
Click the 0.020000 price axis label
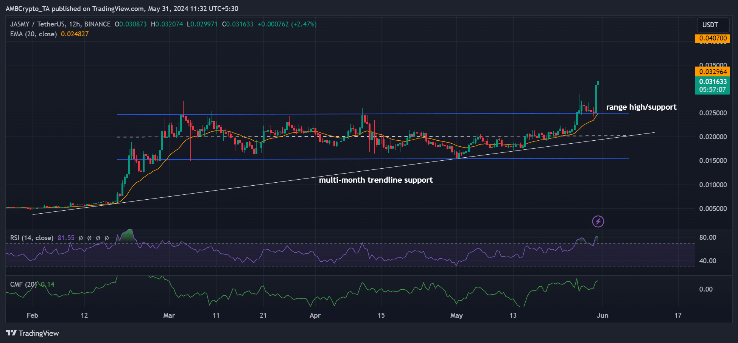[713, 137]
